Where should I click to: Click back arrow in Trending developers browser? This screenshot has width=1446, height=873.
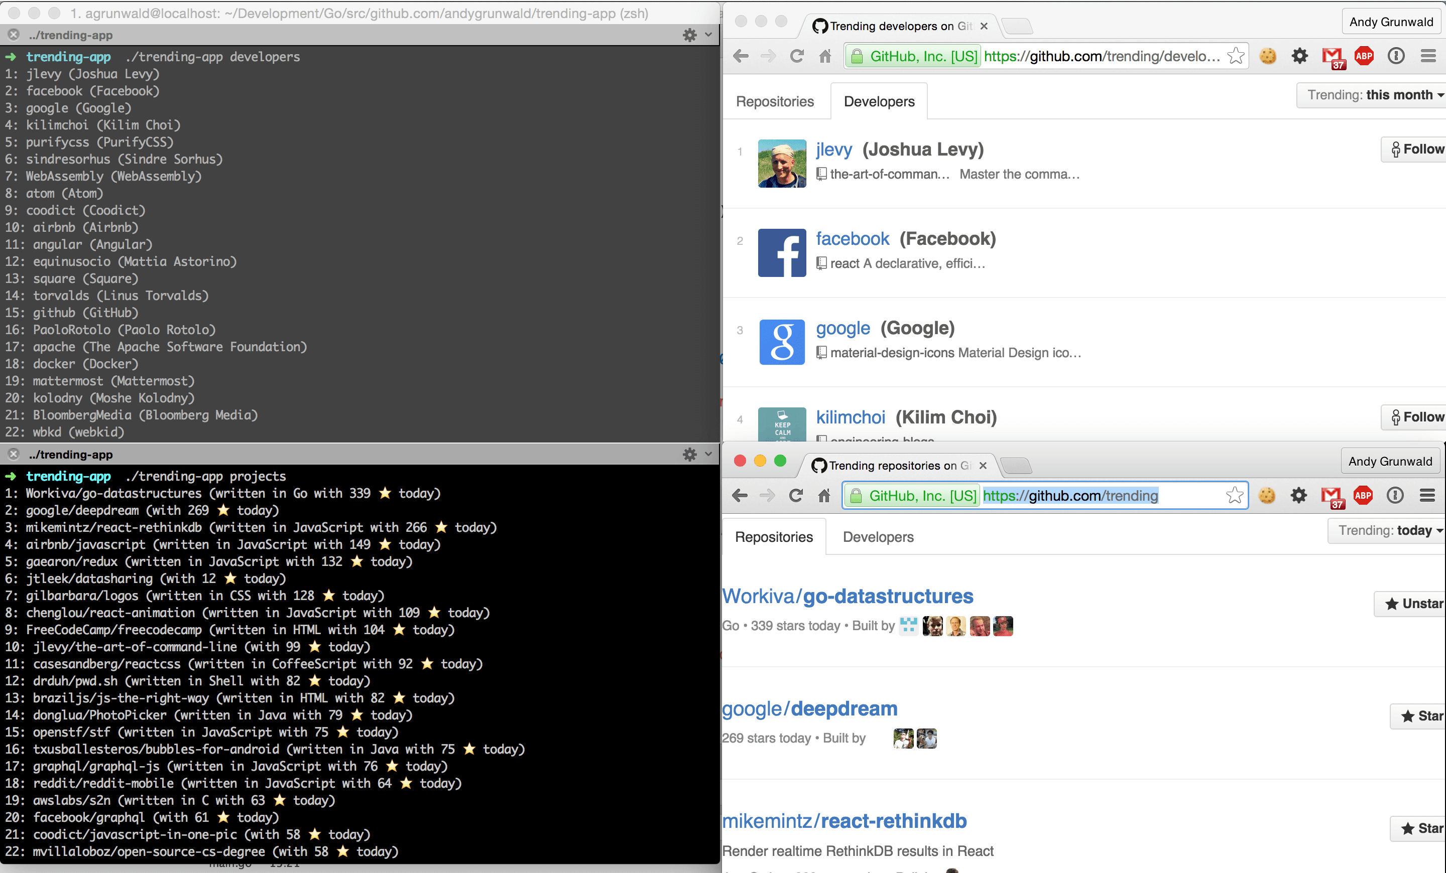point(741,56)
